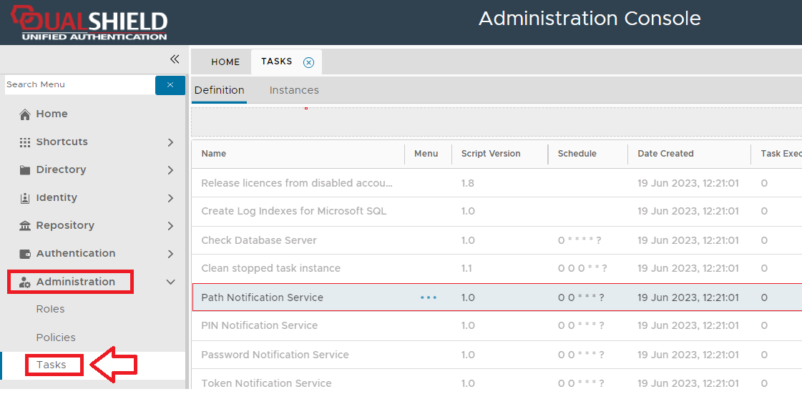Clear the Search Menu with X button
Screen dimensions: 802x394
click(x=170, y=84)
